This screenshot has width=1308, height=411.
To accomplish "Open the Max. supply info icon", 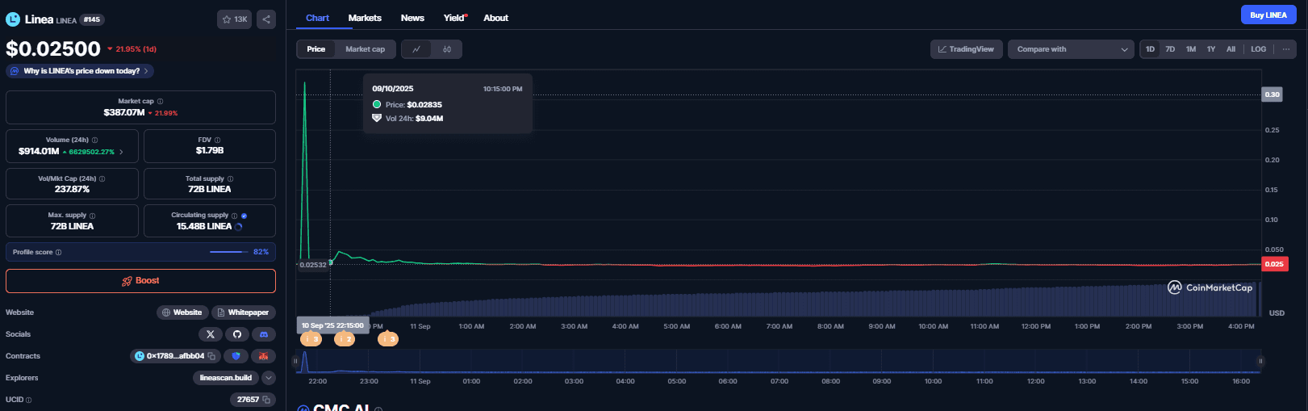I will click(x=92, y=216).
